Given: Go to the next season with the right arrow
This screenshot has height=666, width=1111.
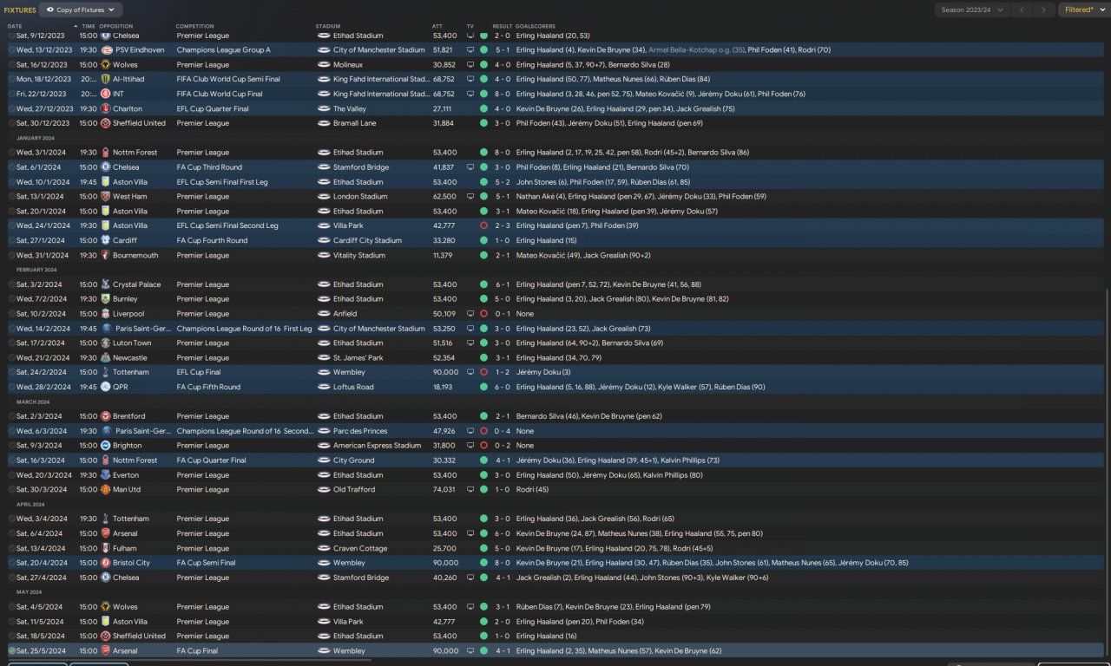Looking at the screenshot, I should 1045,10.
